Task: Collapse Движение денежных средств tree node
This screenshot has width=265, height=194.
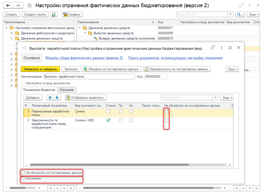Action: point(11,38)
